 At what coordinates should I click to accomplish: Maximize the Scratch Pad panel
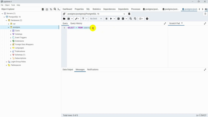205,23
